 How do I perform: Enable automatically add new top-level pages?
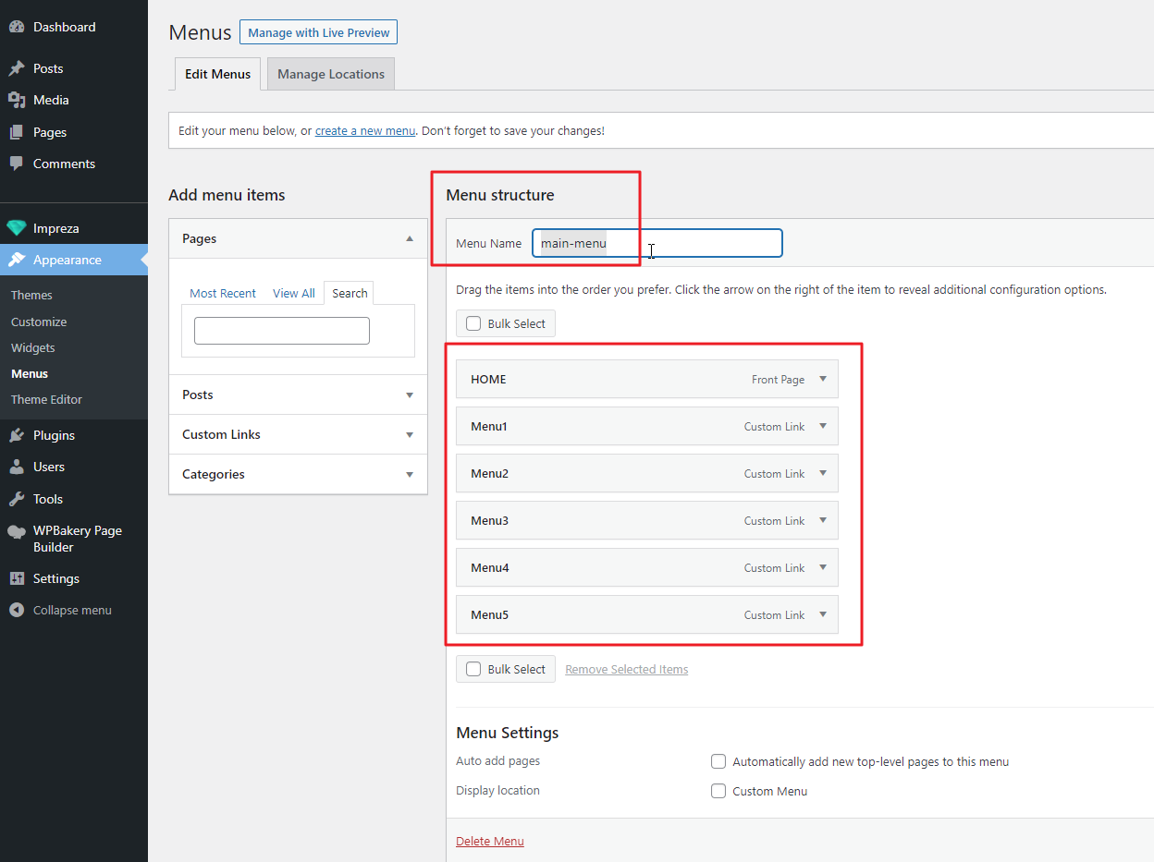click(x=718, y=761)
